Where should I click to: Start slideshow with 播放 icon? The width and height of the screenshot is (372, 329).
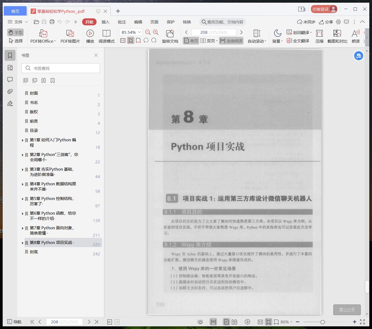click(90, 37)
